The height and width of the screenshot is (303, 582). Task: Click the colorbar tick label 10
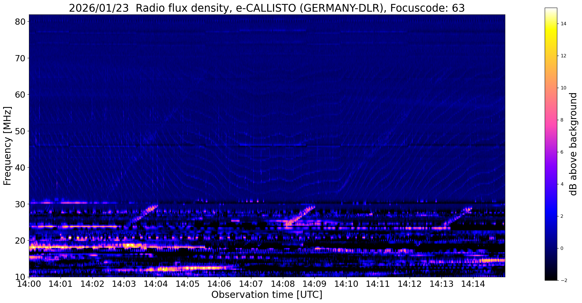point(563,88)
